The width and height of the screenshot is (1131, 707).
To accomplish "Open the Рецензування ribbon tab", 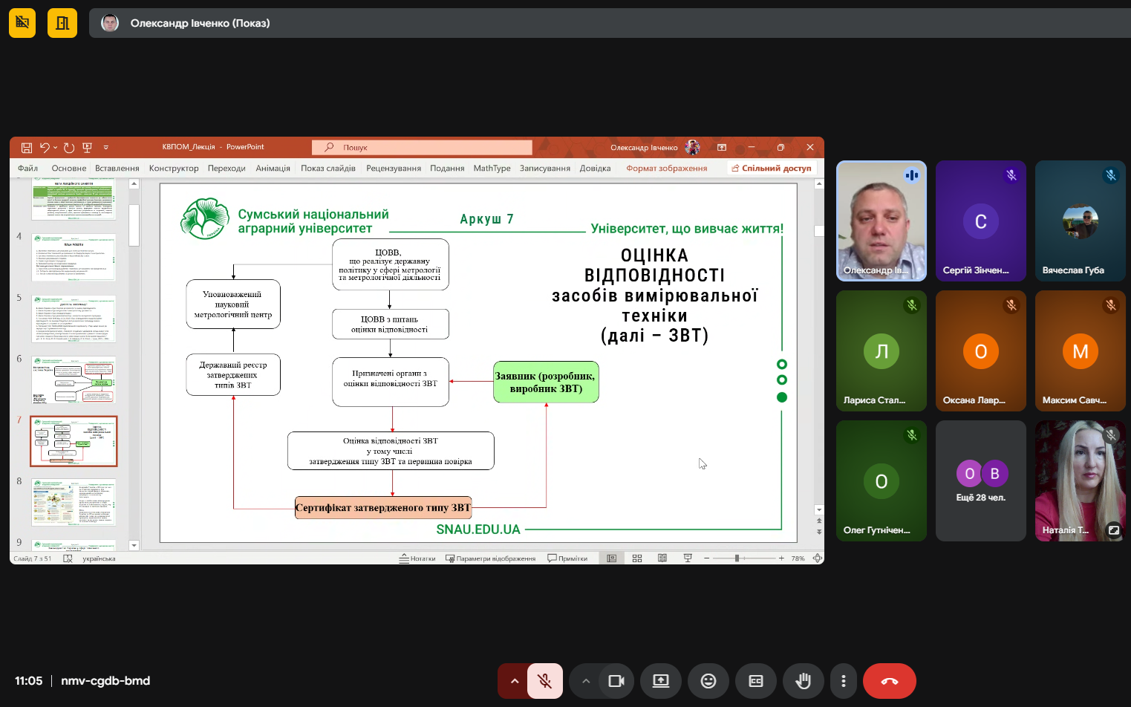I will [x=393, y=169].
